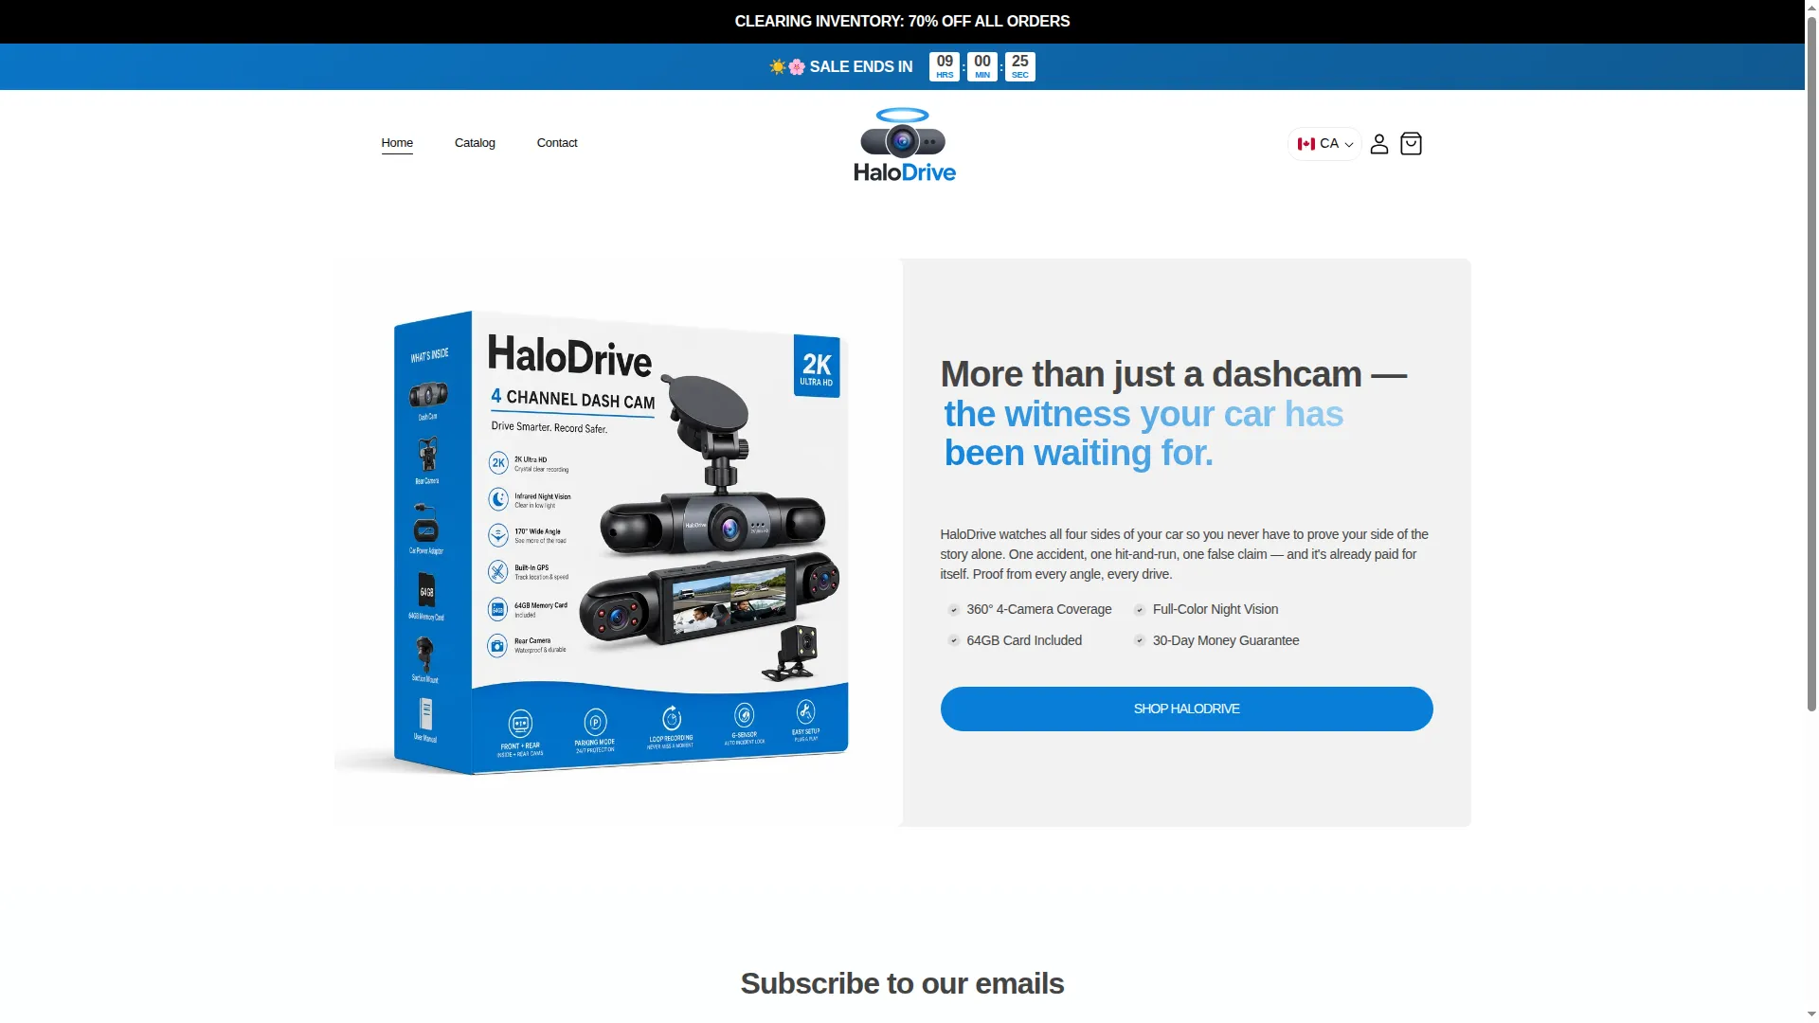Click the scrollbar down arrow
The width and height of the screenshot is (1819, 1023).
tap(1811, 1014)
